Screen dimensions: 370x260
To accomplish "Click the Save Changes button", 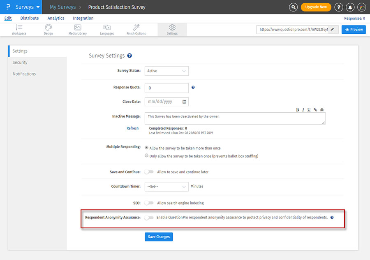I will pyautogui.click(x=159, y=237).
